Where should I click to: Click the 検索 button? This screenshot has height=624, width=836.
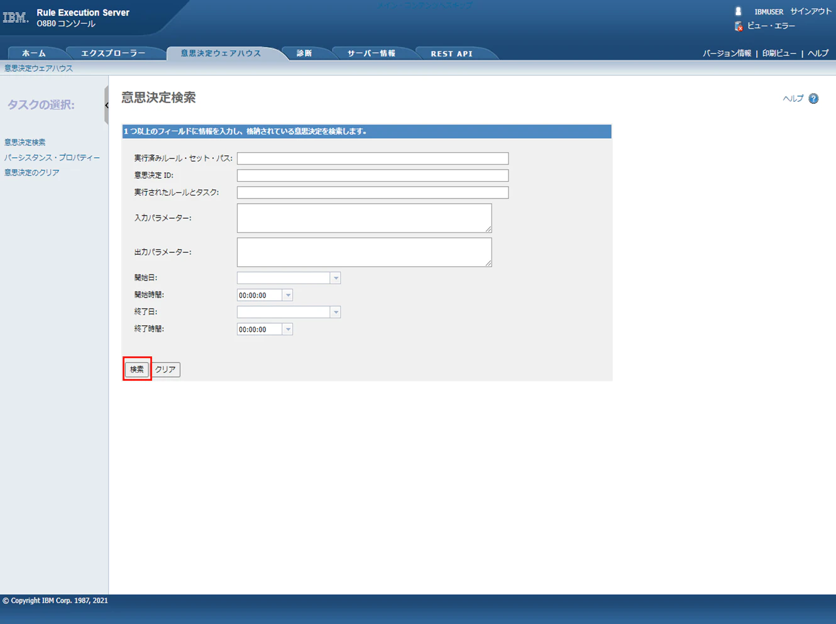pos(137,369)
